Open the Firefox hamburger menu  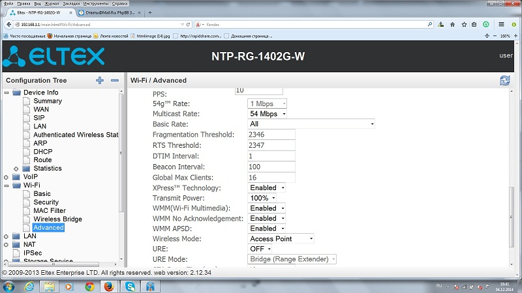pos(501,24)
